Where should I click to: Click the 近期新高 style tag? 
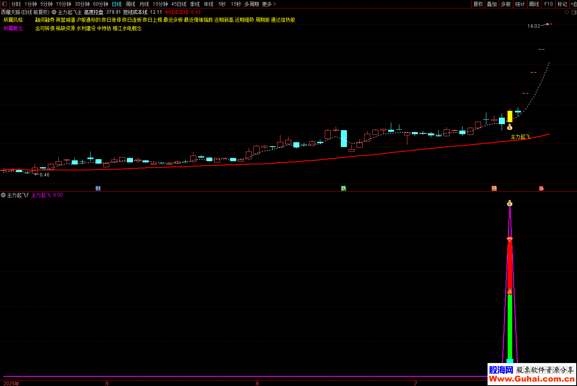click(224, 20)
